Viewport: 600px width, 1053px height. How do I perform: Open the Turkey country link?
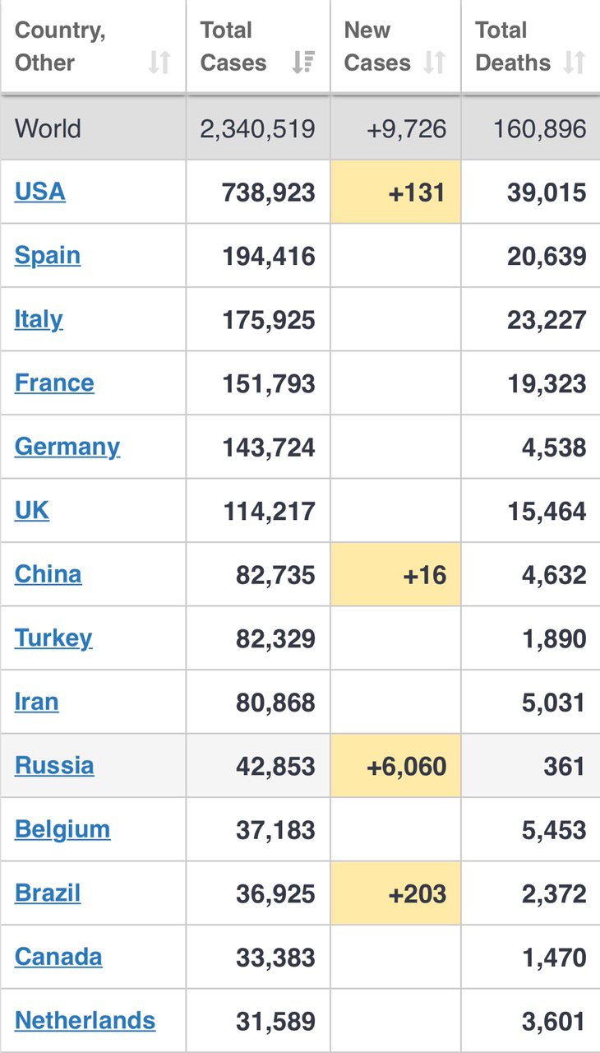pyautogui.click(x=53, y=638)
